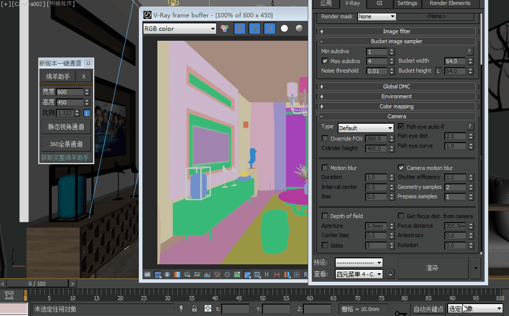The height and width of the screenshot is (316, 509).
Task: Toggle the green channel button
Action: click(x=254, y=29)
